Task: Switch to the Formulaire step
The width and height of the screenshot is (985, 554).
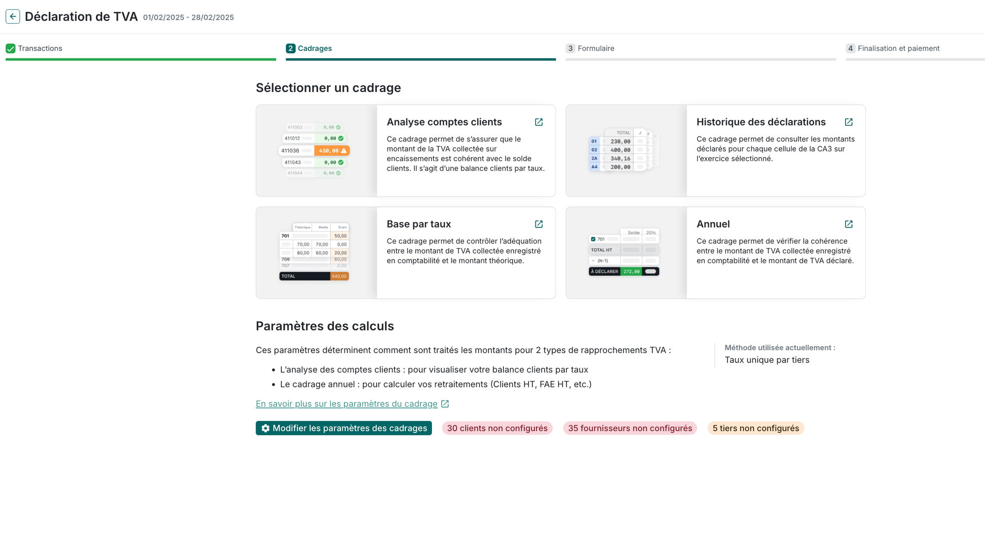Action: (595, 48)
